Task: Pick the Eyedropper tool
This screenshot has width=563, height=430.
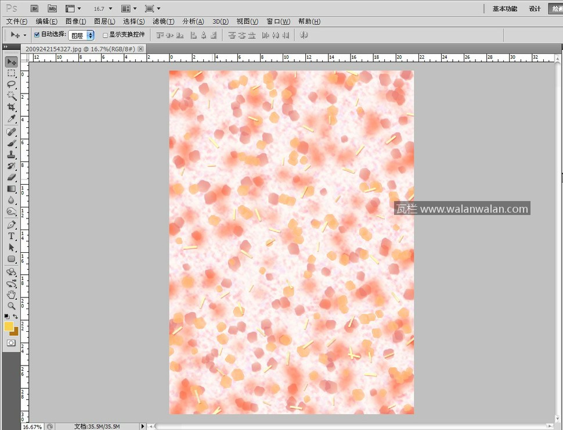Action: tap(11, 119)
